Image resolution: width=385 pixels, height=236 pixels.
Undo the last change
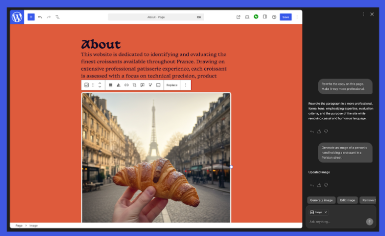pos(40,17)
